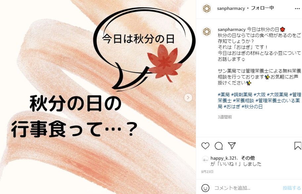The image size is (302, 194).
Task: Toggle the フォロー中 following status
Action: click(262, 8)
